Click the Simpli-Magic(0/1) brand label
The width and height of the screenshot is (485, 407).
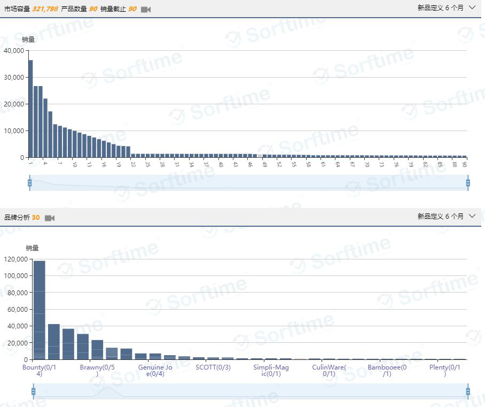tap(271, 371)
